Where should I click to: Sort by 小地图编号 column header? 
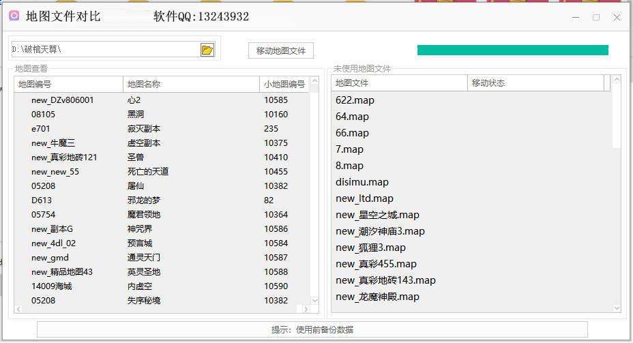[284, 85]
